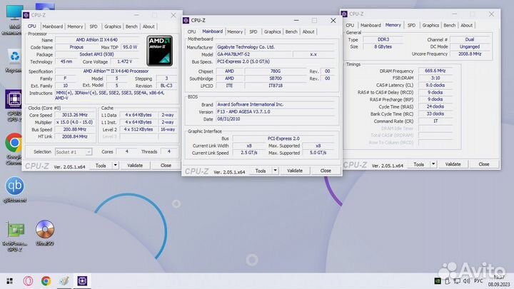Click the taskbar app next to Chrome
The image size is (514, 289).
pos(64,281)
